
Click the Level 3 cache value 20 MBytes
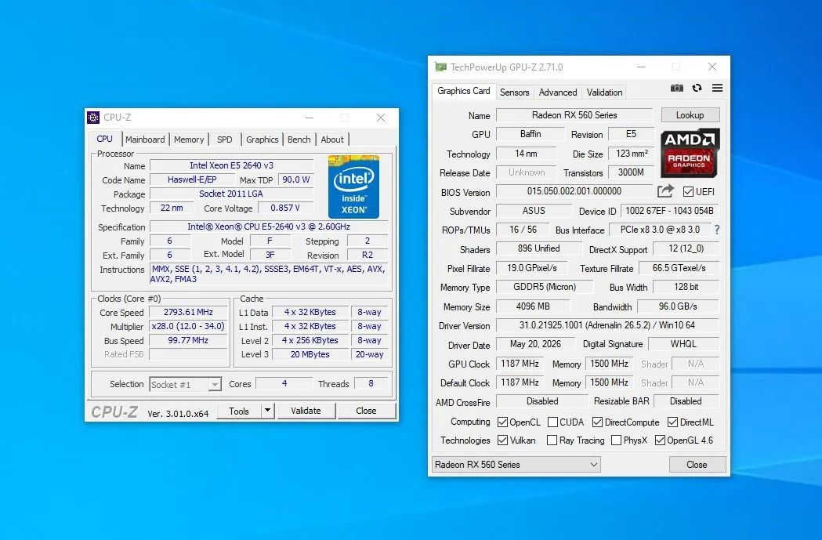[x=310, y=354]
